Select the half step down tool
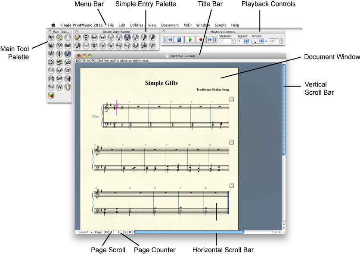The height and width of the screenshot is (254, 360). pyautogui.click(x=127, y=46)
